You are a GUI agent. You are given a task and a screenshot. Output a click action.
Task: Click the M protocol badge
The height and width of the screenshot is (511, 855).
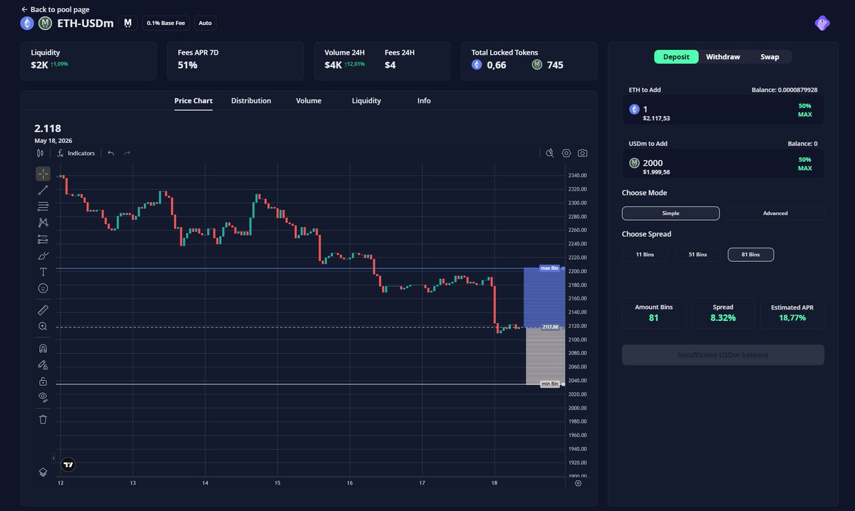coord(128,23)
